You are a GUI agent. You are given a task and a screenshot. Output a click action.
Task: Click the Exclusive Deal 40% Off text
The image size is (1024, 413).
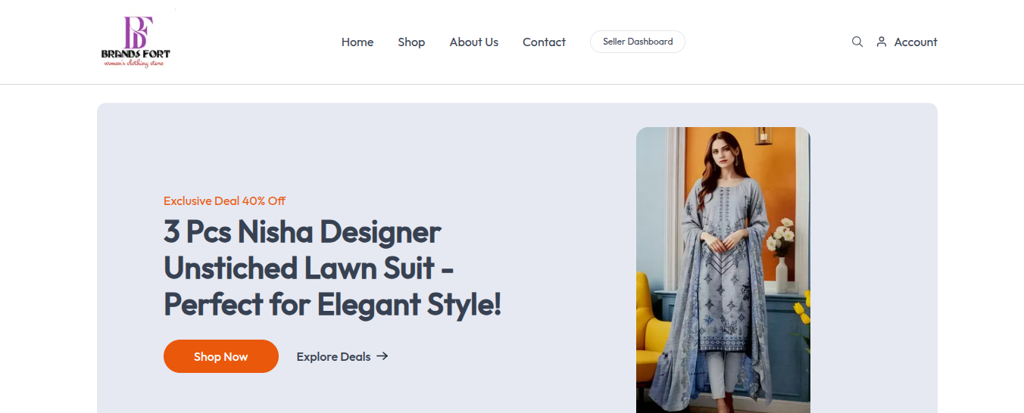tap(224, 200)
